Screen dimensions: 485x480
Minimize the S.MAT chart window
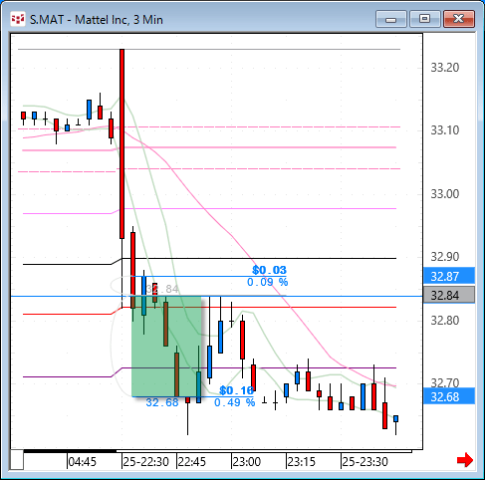click(x=391, y=19)
